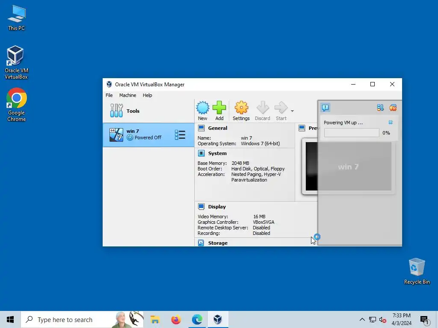The image size is (438, 328).
Task: Click the muted volume tray icon
Action: (383, 319)
